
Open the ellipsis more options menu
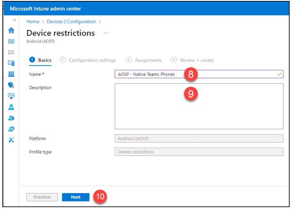click(x=106, y=33)
